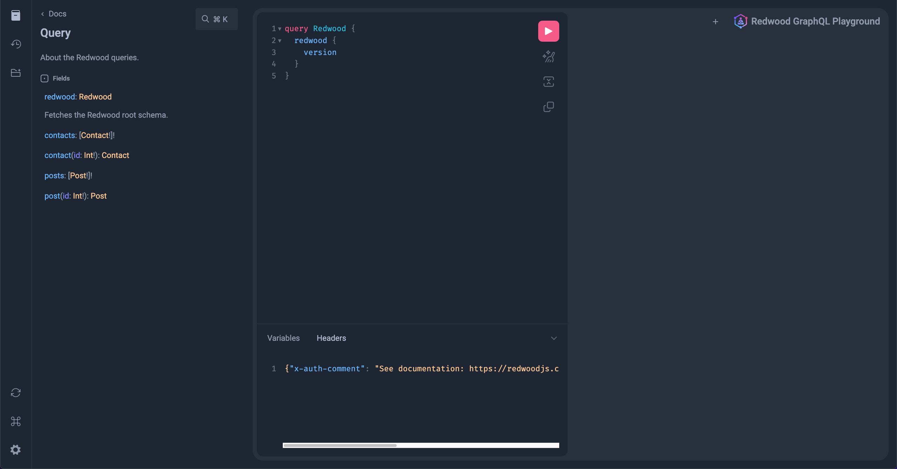The height and width of the screenshot is (469, 897).
Task: Open the redwood field documentation
Action: (x=60, y=97)
